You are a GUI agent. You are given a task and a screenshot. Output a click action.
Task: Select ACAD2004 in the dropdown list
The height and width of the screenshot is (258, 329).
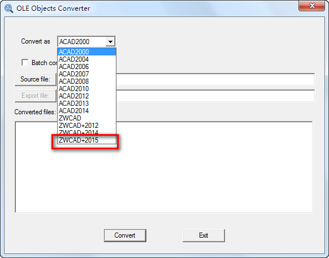86,59
